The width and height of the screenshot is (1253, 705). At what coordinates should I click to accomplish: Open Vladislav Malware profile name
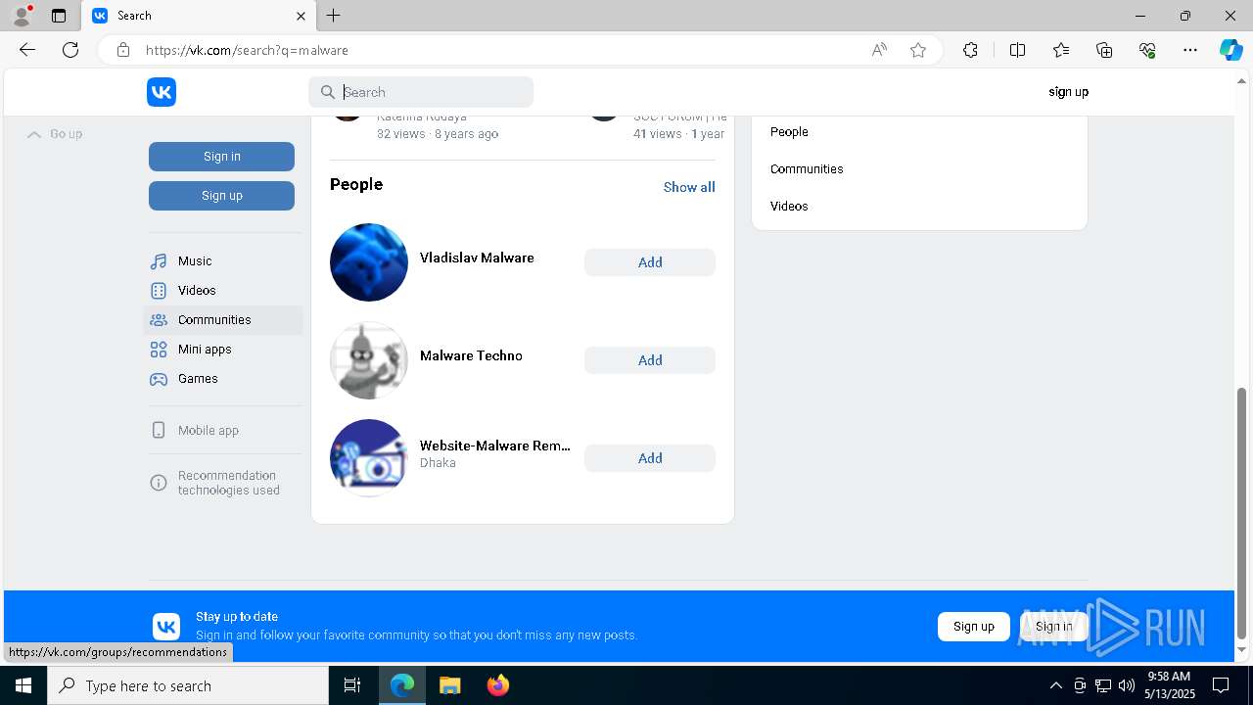(x=477, y=258)
